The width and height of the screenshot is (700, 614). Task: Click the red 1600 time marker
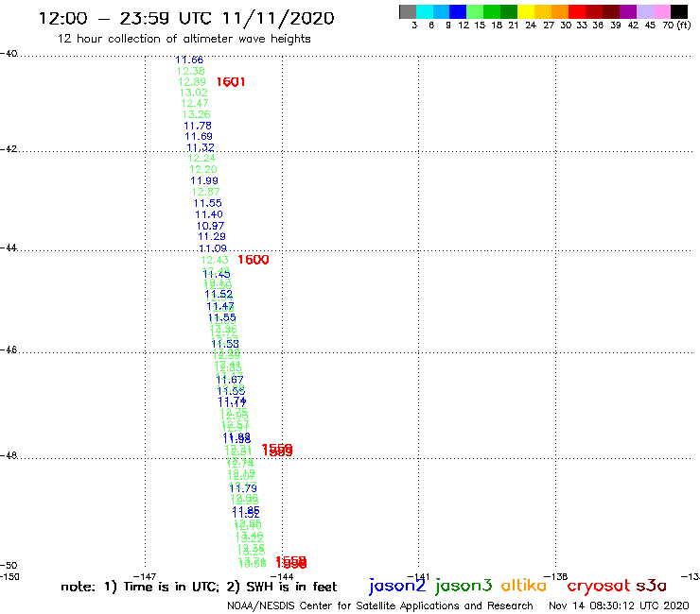254,260
